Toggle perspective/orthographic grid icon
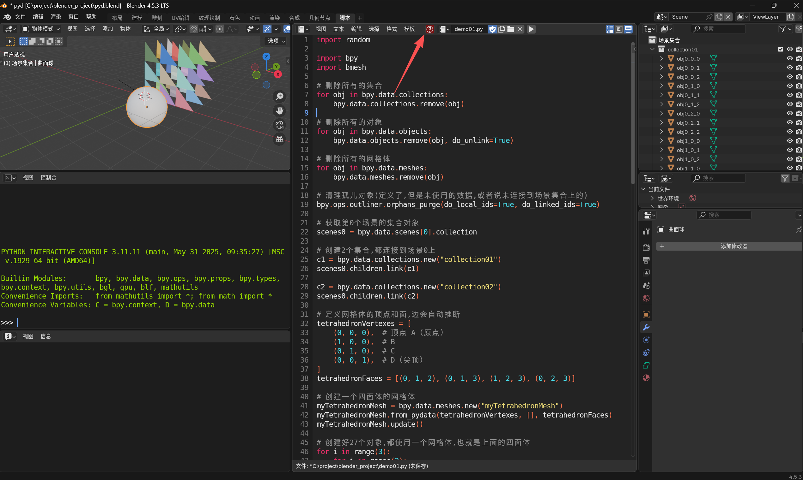The image size is (803, 480). pyautogui.click(x=279, y=139)
